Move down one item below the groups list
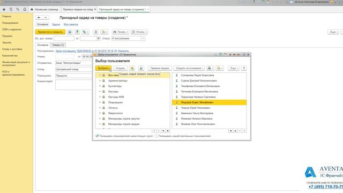The height and width of the screenshot is (193, 343). (163, 131)
